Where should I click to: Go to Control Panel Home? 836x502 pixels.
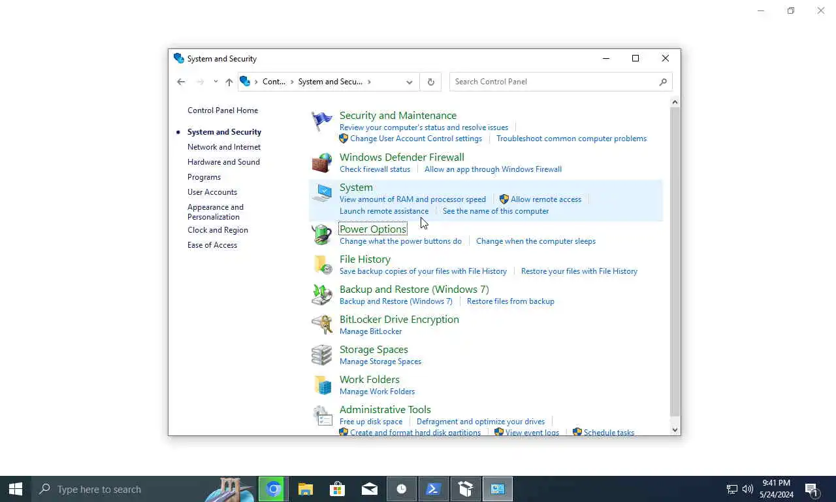pyautogui.click(x=223, y=110)
